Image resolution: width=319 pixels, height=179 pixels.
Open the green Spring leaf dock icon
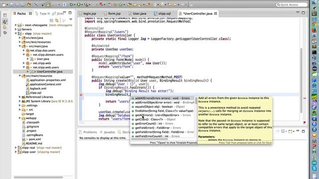(315, 74)
